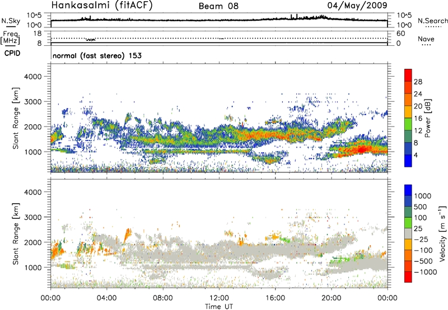Click the orange streak near 05:30 in the Velocity panel
This screenshot has width=448, height=310.
click(x=128, y=235)
